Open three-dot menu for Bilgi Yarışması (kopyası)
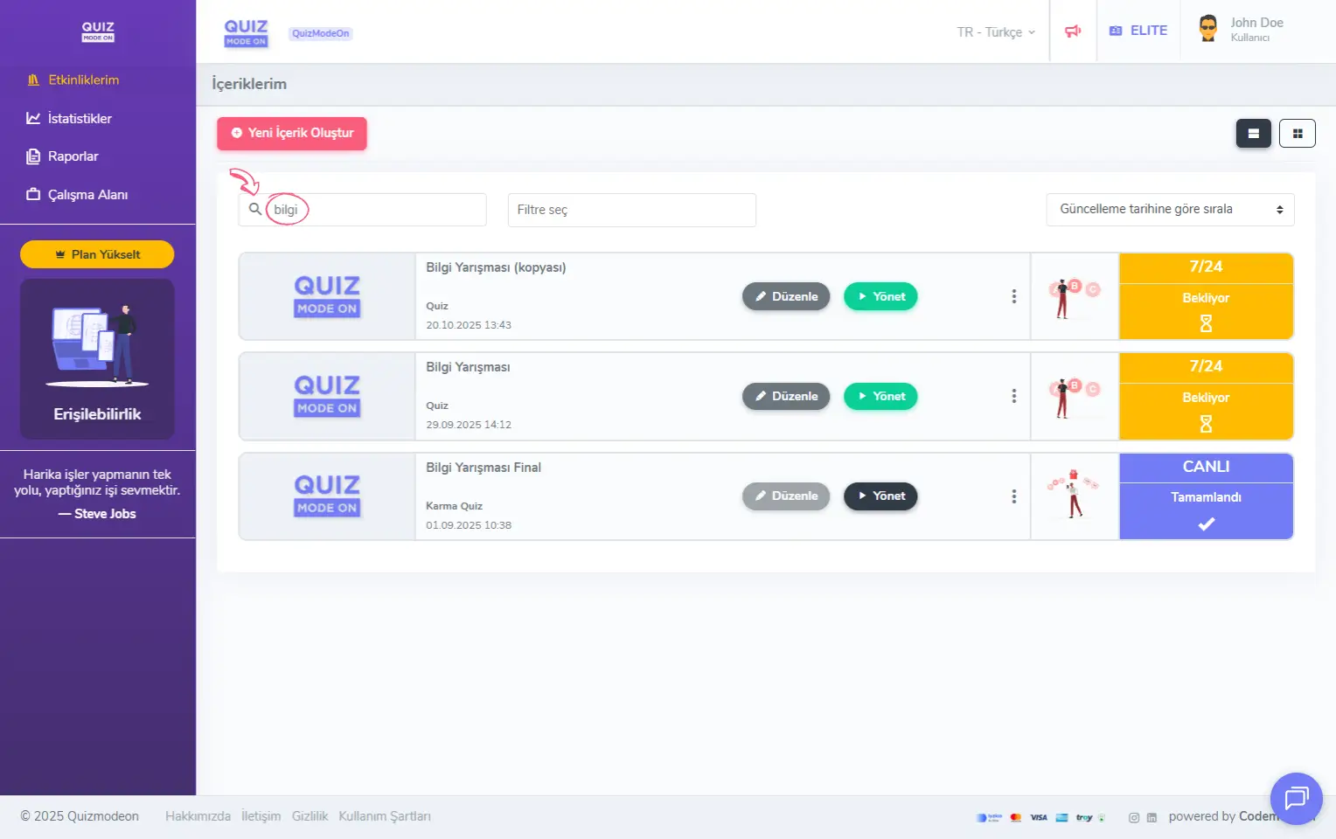The width and height of the screenshot is (1336, 839). coord(1013,296)
